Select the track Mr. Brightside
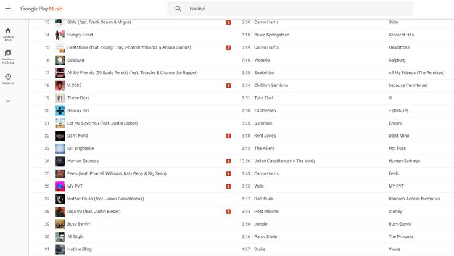This screenshot has height=256, width=454. (x=80, y=148)
